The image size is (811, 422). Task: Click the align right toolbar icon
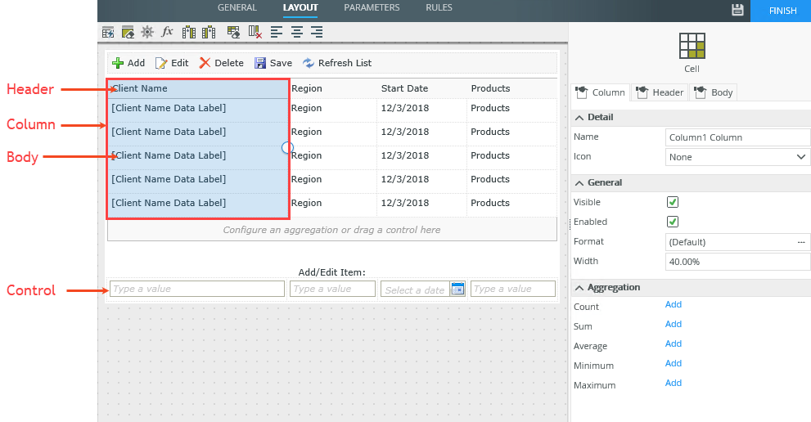(x=317, y=32)
